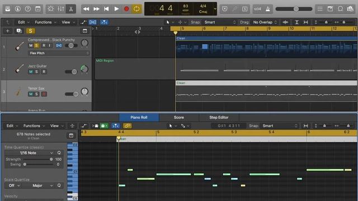This screenshot has height=201, width=358.
Task: Switch to Piano Roll tab
Action: point(139,117)
